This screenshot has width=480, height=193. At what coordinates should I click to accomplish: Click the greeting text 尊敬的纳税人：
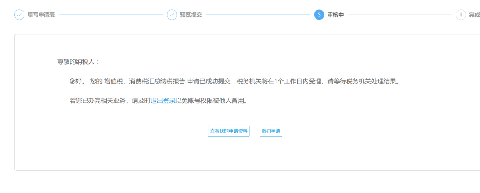pos(78,62)
